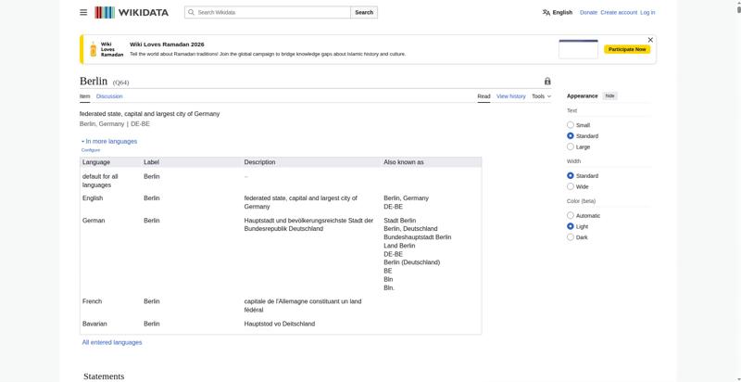Click the banner thumbnail image
The height and width of the screenshot is (382, 741).
[x=578, y=49]
